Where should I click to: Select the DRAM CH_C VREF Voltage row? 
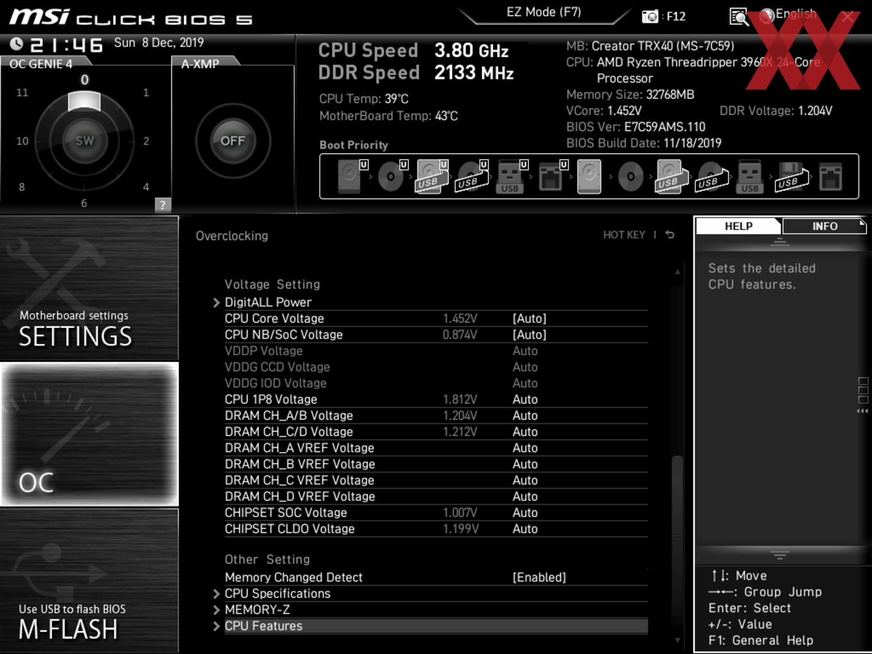[436, 480]
